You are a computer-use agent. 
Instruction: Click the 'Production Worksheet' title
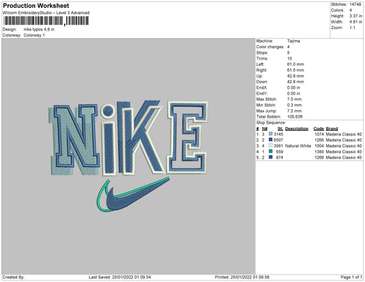[x=36, y=6]
